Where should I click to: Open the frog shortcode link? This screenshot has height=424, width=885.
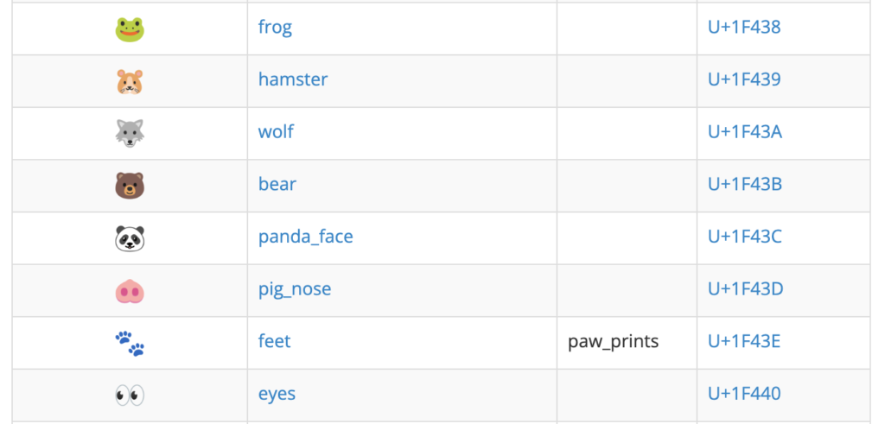tap(275, 27)
